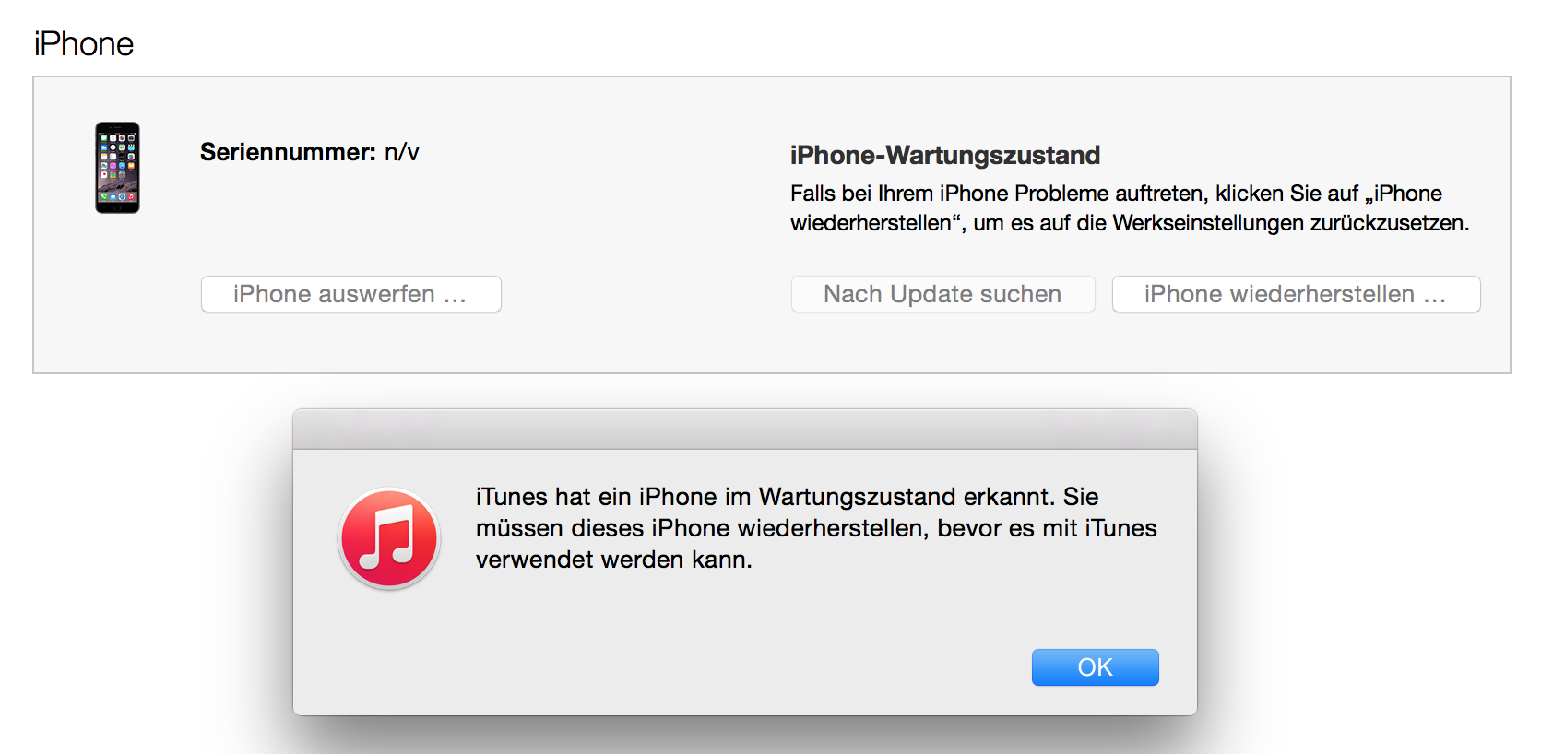This screenshot has height=754, width=1553.
Task: Confirm the dialog with the OK button
Action: [1095, 667]
